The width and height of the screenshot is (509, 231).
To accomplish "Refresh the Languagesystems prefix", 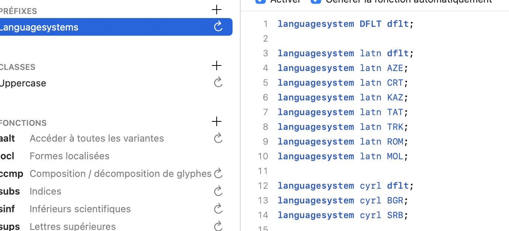I will click(x=218, y=26).
